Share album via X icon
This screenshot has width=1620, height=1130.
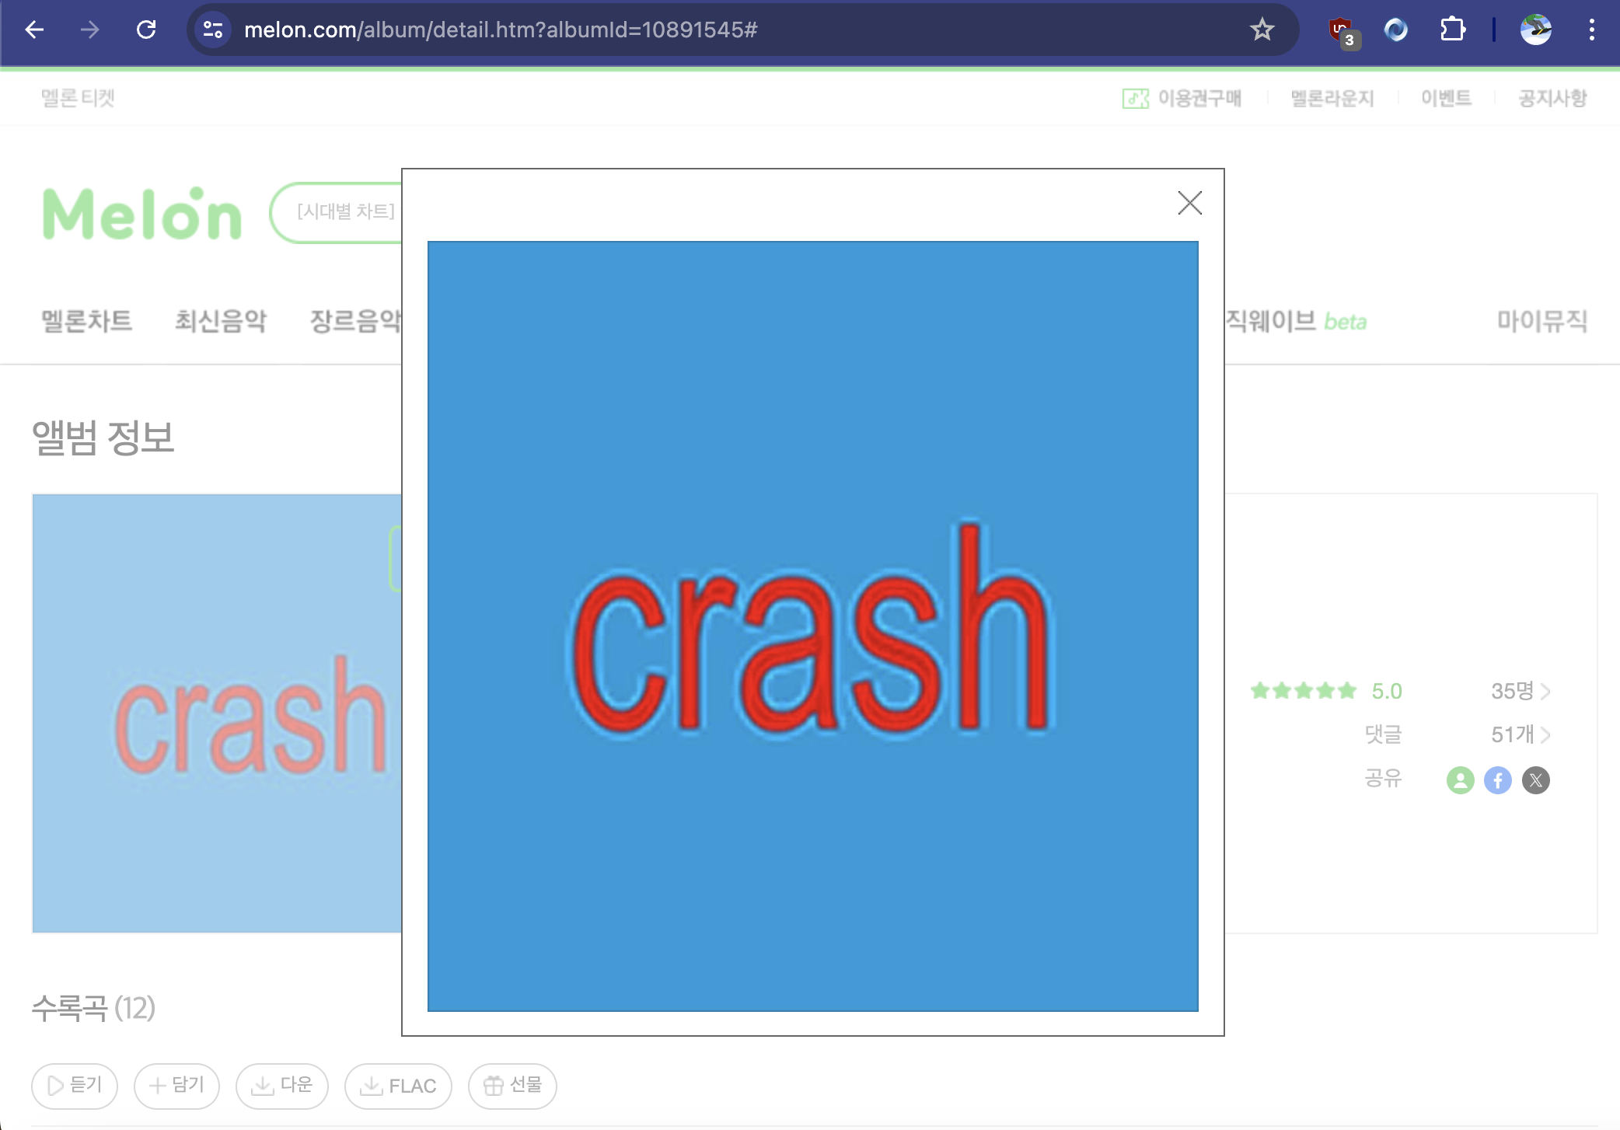tap(1535, 779)
